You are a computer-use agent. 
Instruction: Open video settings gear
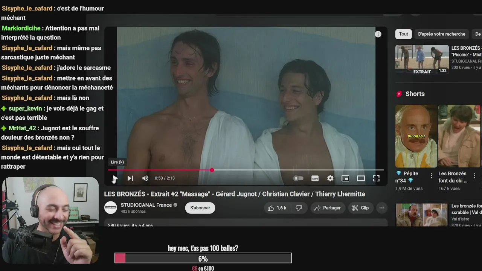pos(330,178)
